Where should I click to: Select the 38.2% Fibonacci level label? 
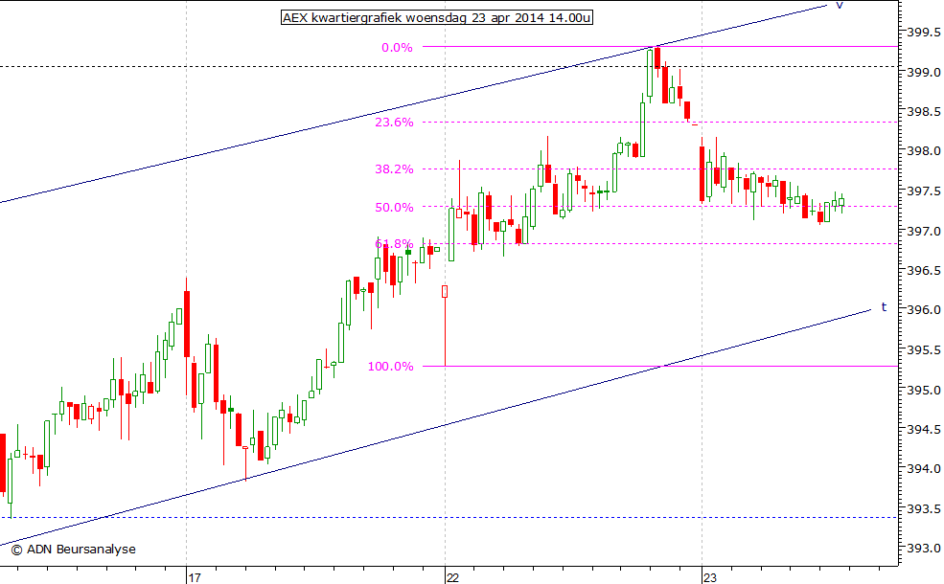click(x=394, y=169)
